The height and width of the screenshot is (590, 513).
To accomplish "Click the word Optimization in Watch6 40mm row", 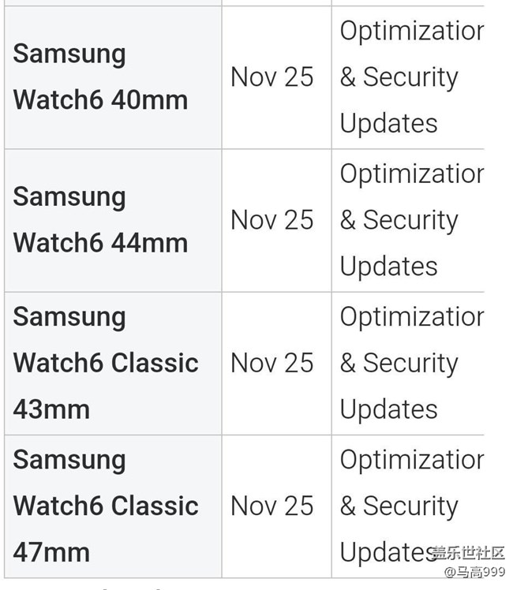I will [411, 31].
